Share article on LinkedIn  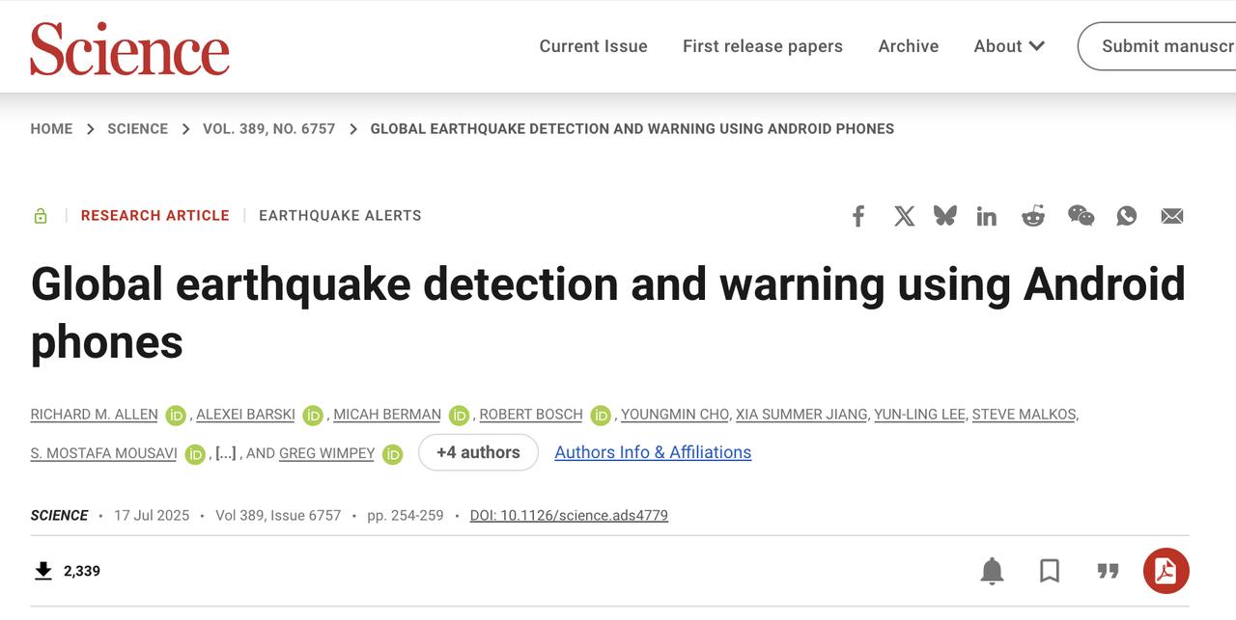[986, 216]
